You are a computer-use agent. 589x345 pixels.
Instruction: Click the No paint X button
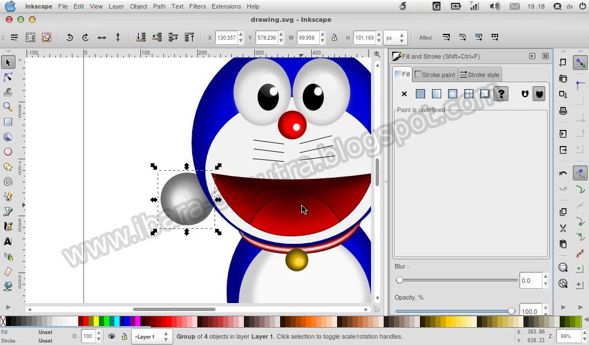[404, 94]
